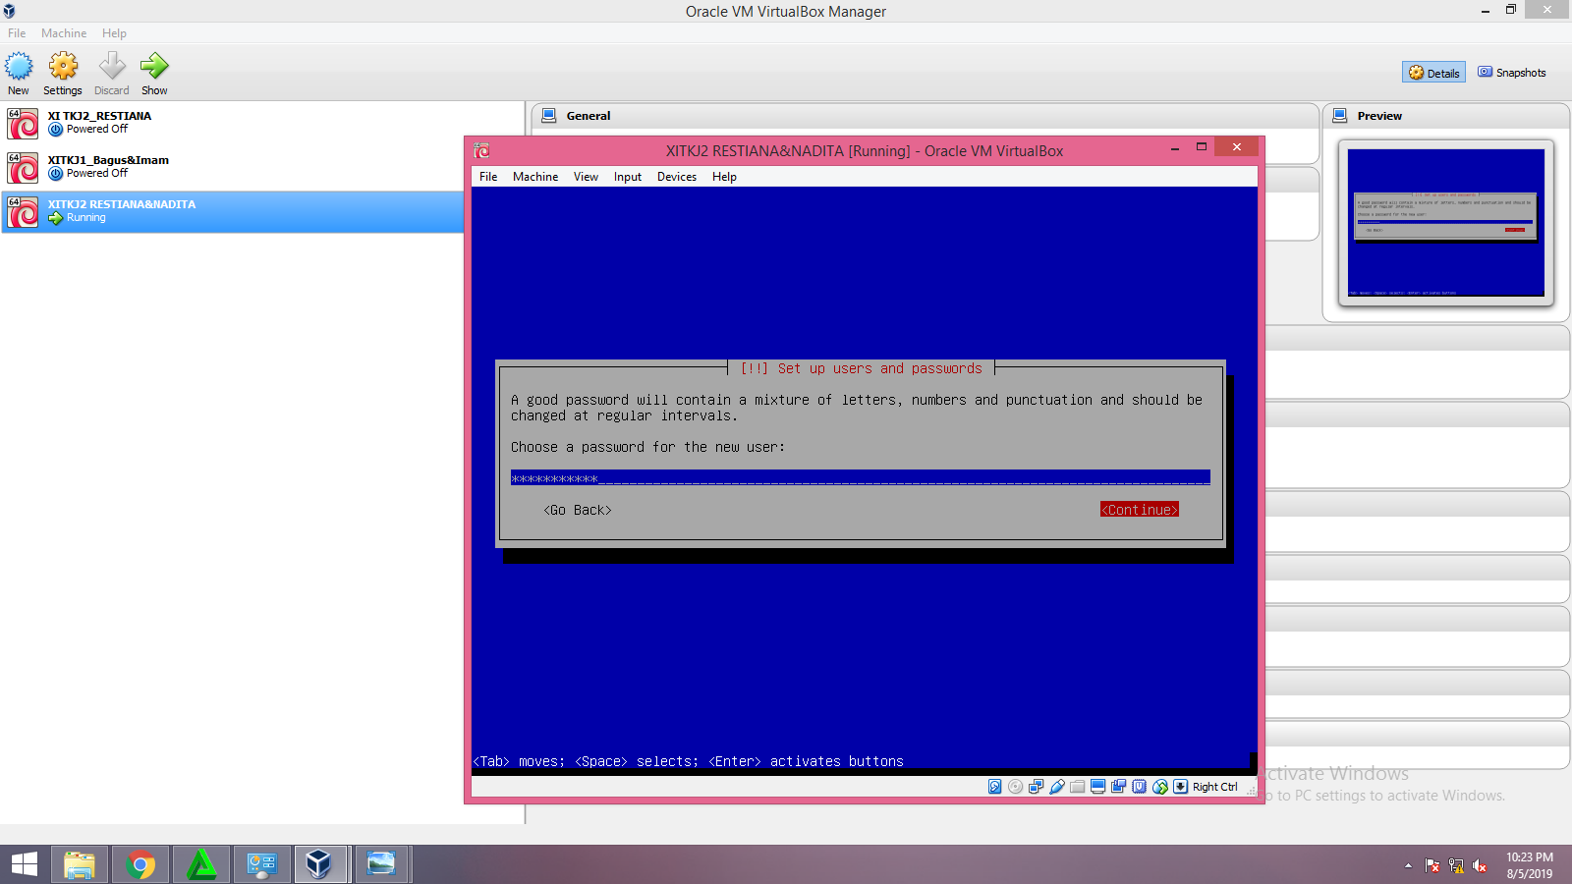Open the VM window Machine menu
The height and width of the screenshot is (884, 1572).
coord(535,177)
